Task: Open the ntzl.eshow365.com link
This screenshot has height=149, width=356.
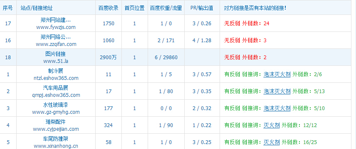Action: click(x=56, y=78)
